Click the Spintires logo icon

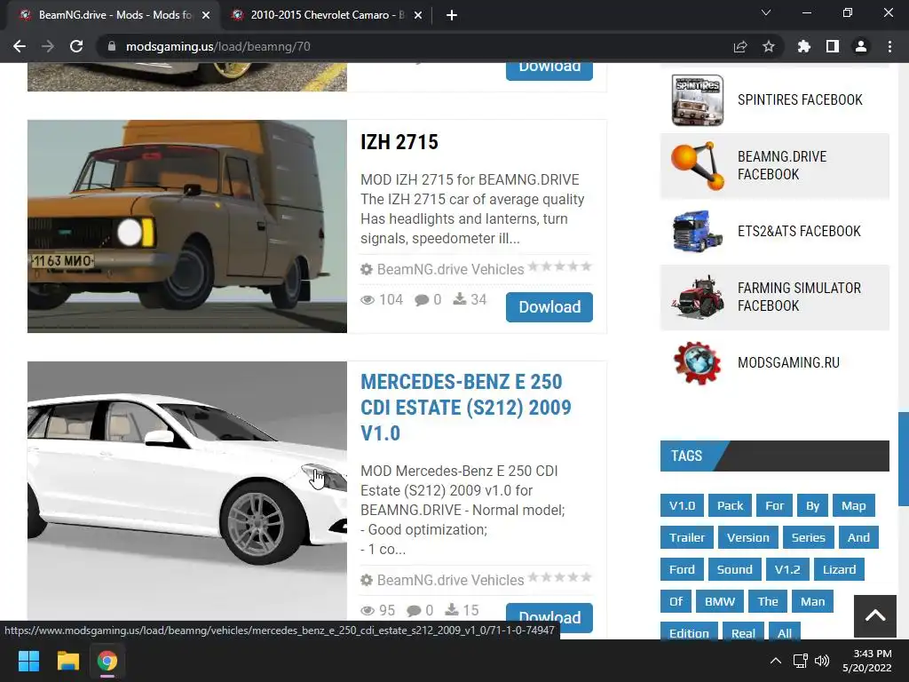click(698, 100)
